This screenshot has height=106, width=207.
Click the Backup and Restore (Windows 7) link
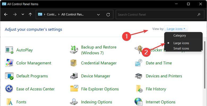tap(99, 50)
